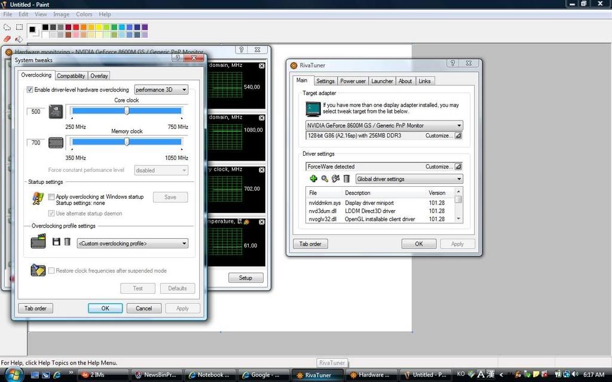Screen dimensions: 612x382
Task: Click the volume speaker tray icon
Action: click(x=575, y=374)
